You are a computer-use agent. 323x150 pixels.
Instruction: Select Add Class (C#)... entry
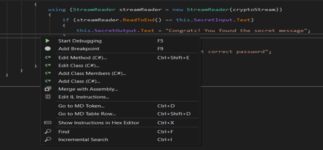click(79, 81)
